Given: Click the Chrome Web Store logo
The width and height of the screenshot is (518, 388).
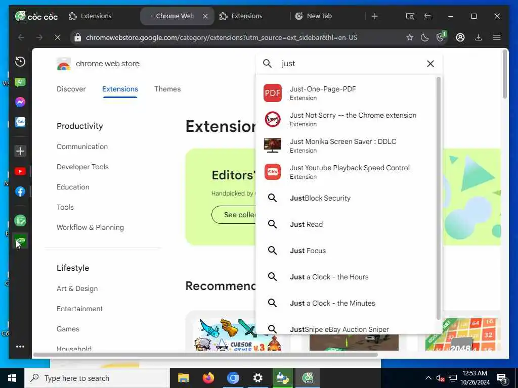Looking at the screenshot, I should (x=64, y=64).
